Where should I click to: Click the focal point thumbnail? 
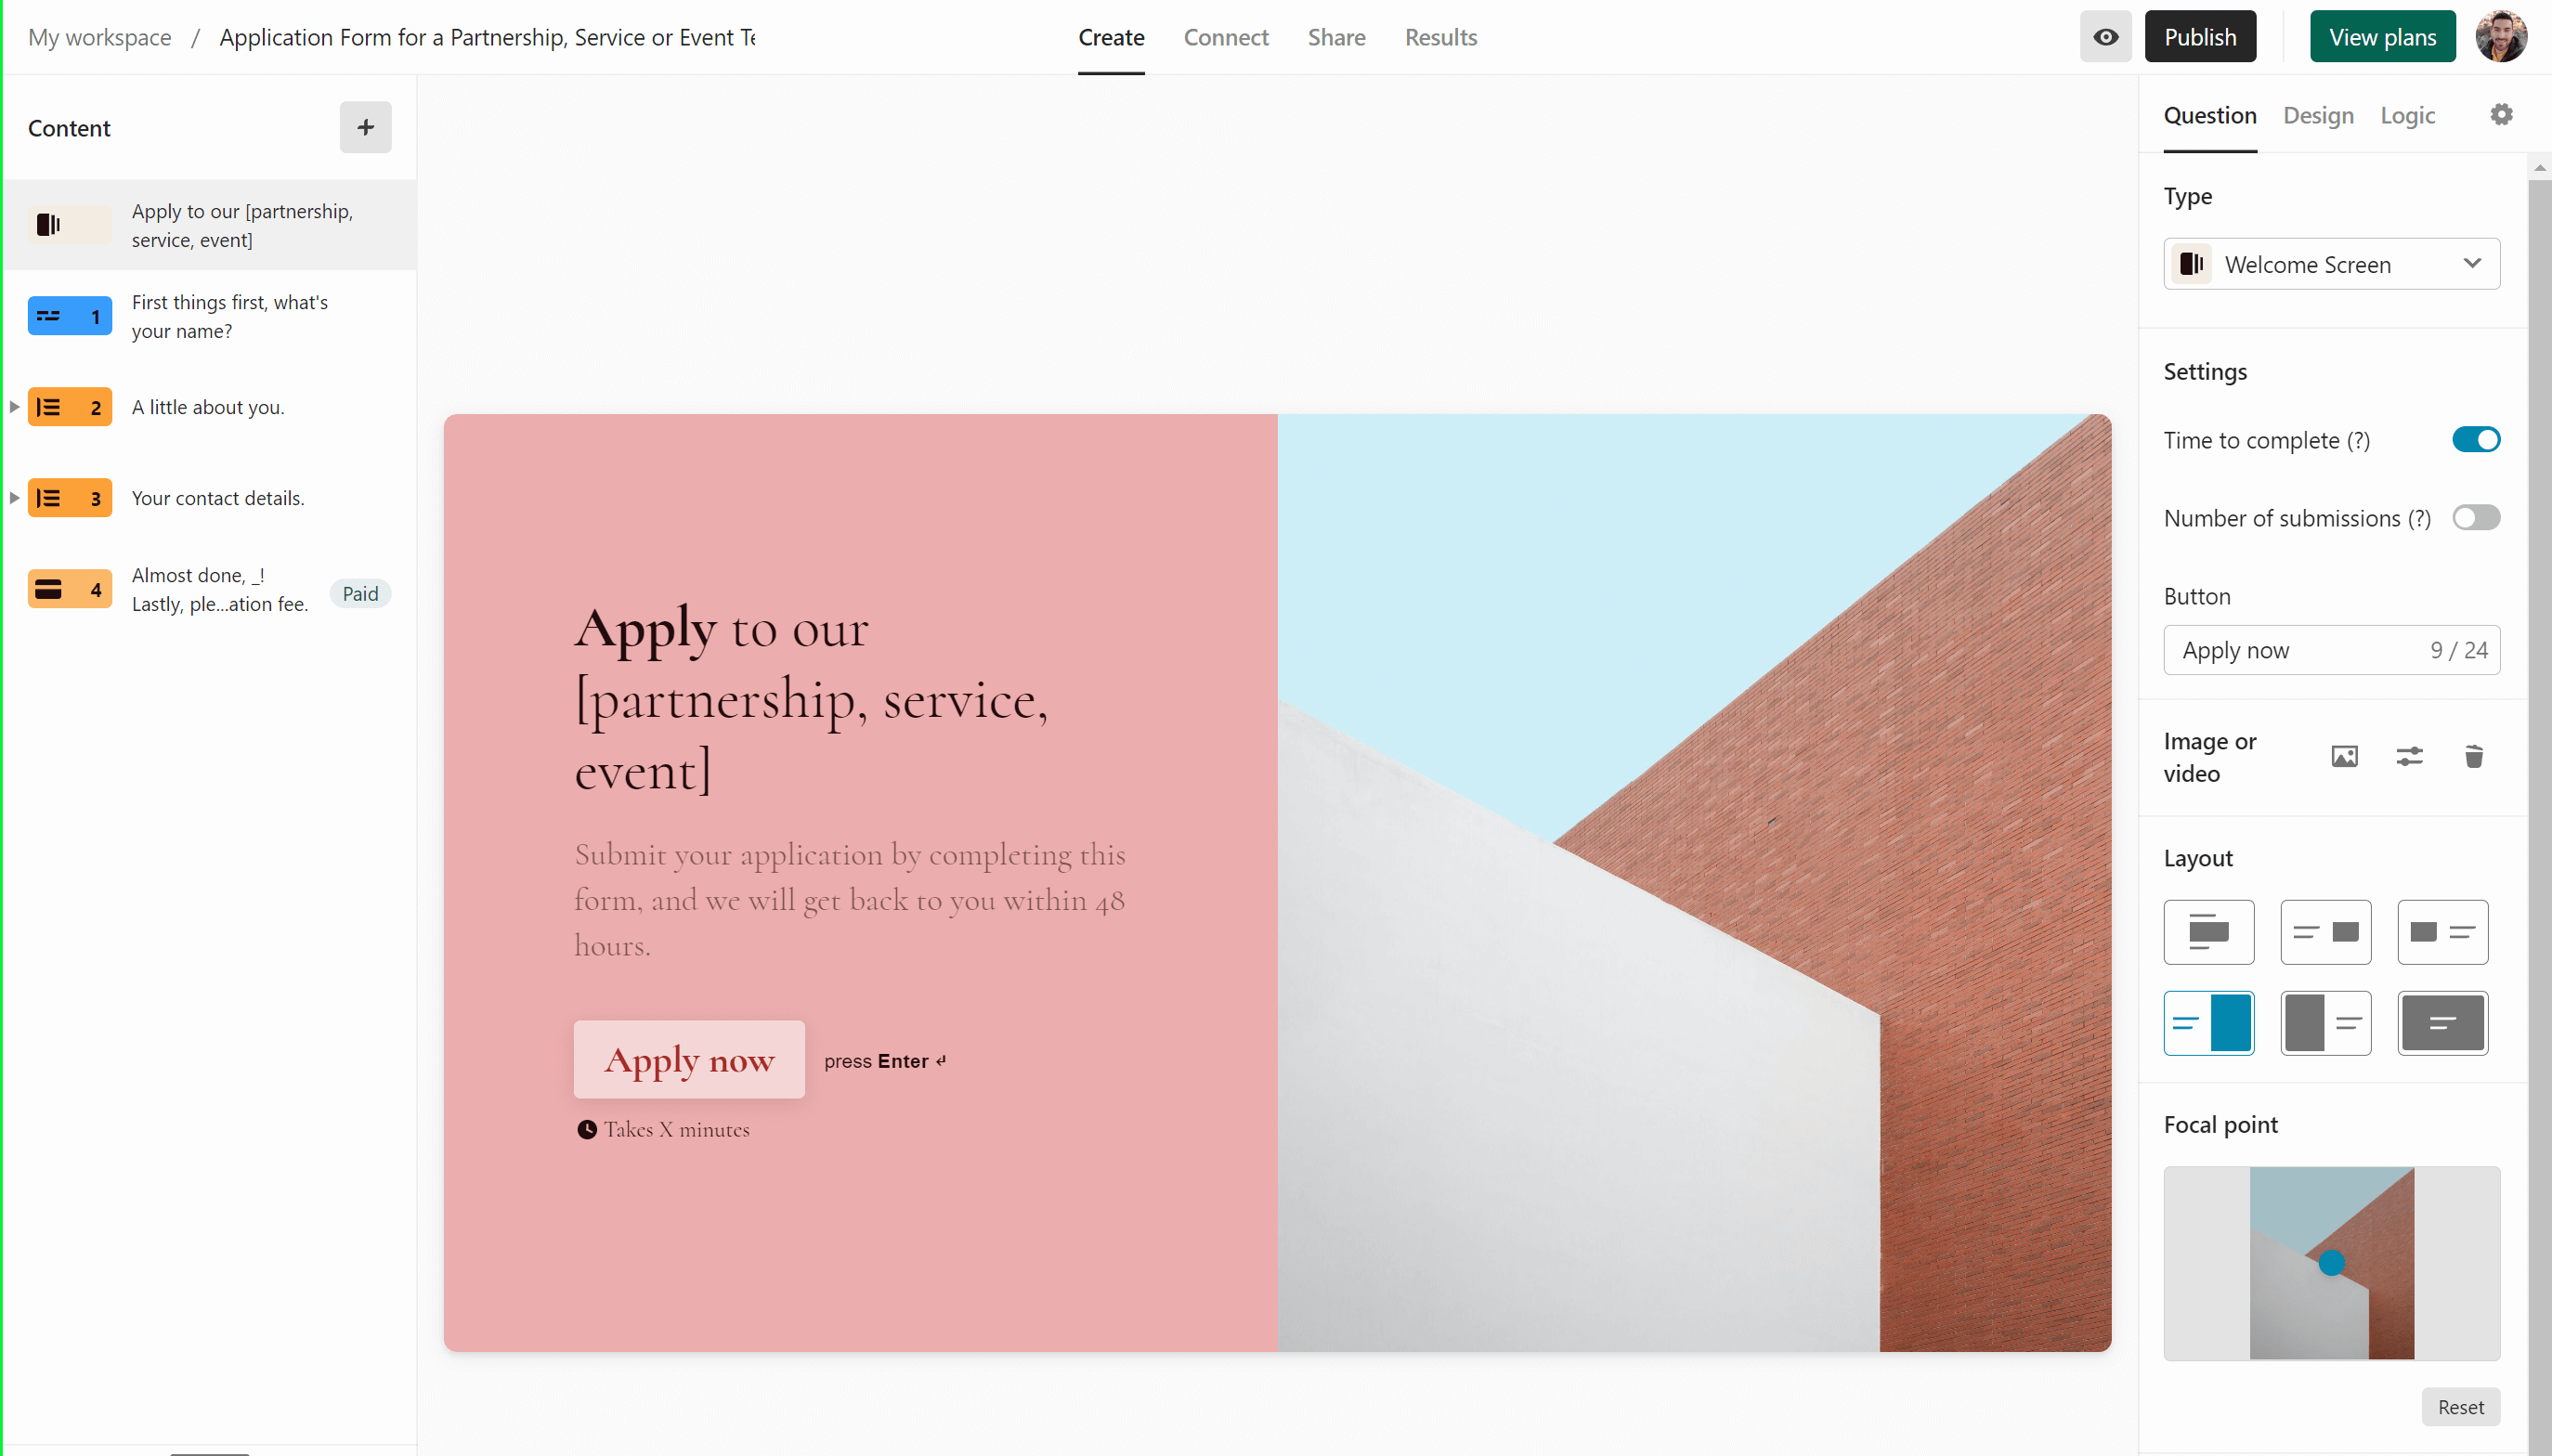coord(2331,1262)
